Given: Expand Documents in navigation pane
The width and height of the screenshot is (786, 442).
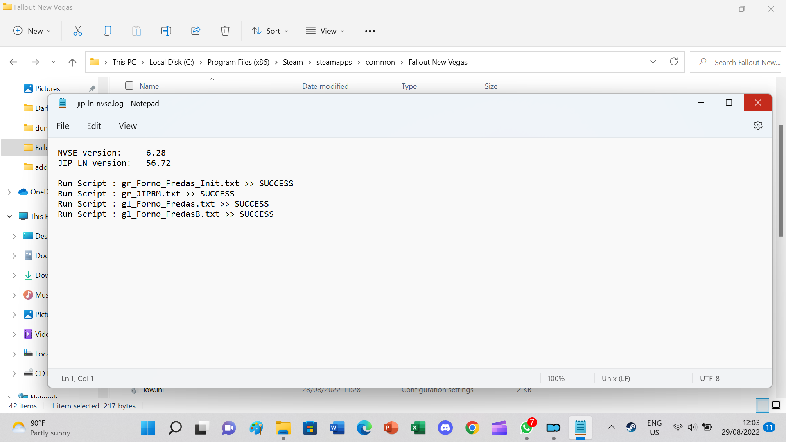Looking at the screenshot, I should click(x=14, y=256).
